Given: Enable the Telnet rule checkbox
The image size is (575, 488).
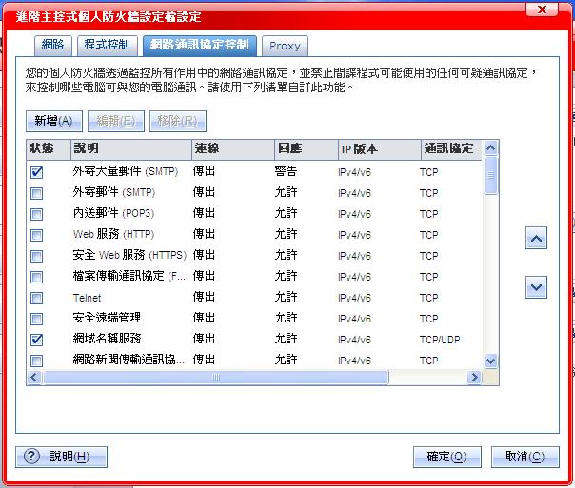Looking at the screenshot, I should (37, 298).
